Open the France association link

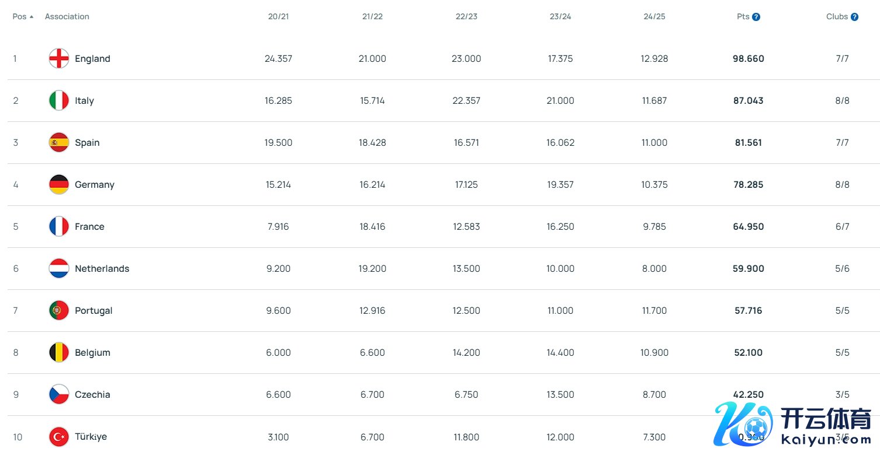point(89,226)
